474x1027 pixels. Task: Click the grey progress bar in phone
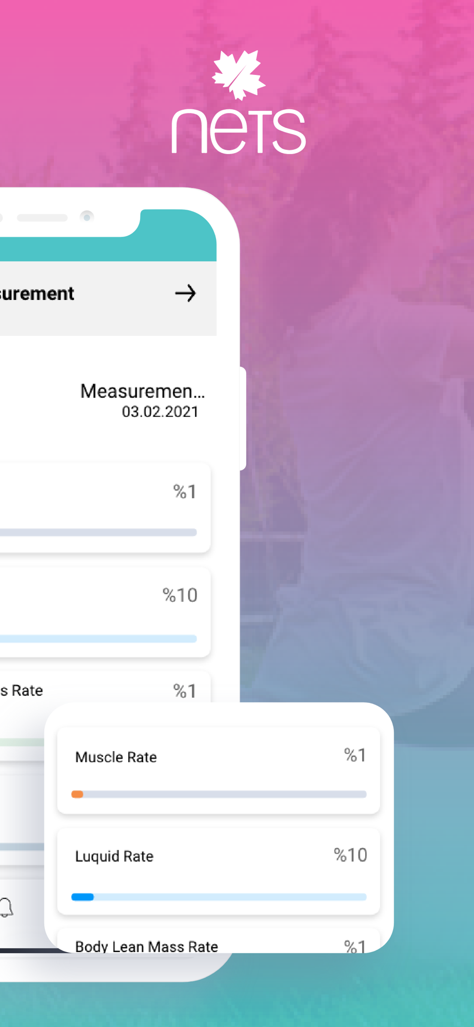pos(98,532)
